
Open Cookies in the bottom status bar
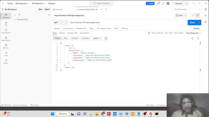[x=150, y=105]
